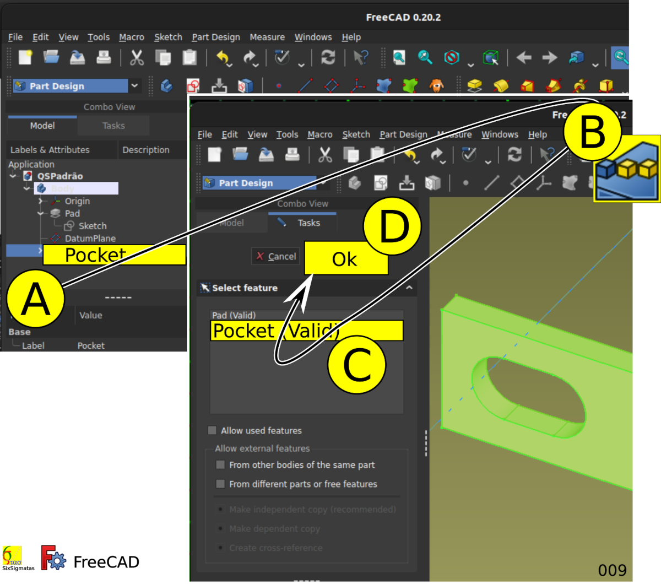The width and height of the screenshot is (661, 584).
Task: Click Clone icon in back window toolbar
Action: click(x=436, y=86)
